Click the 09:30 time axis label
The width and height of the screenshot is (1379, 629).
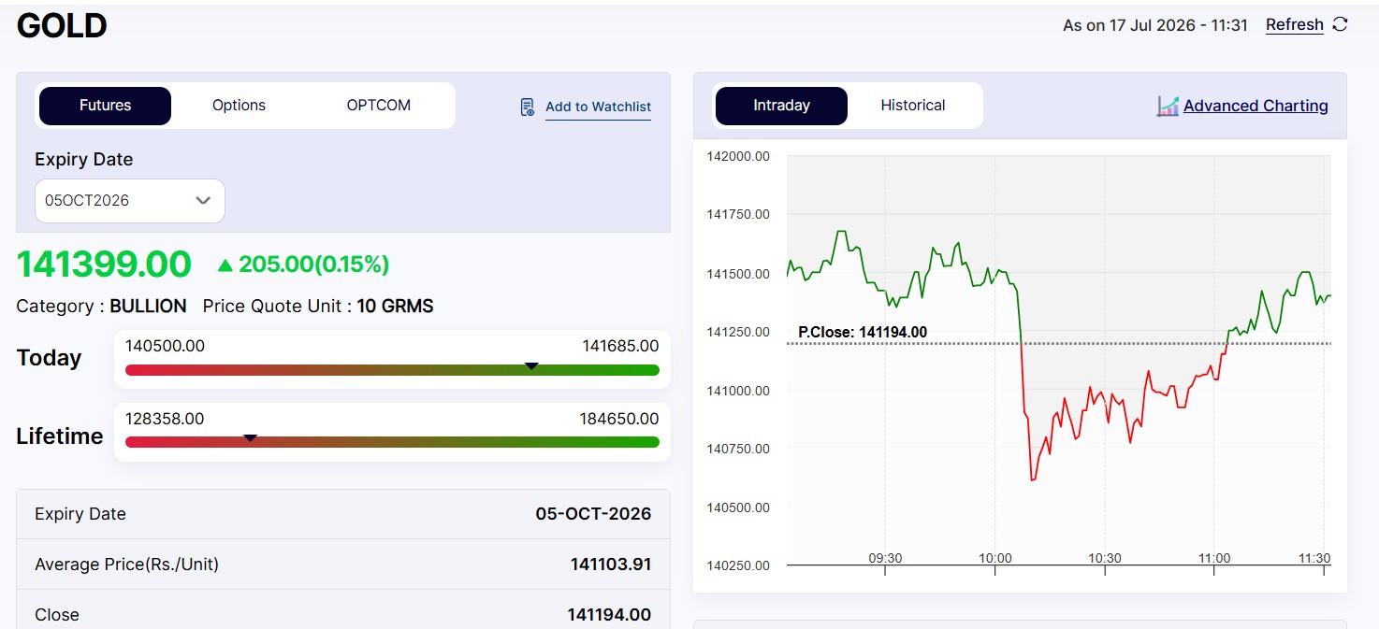click(x=885, y=558)
